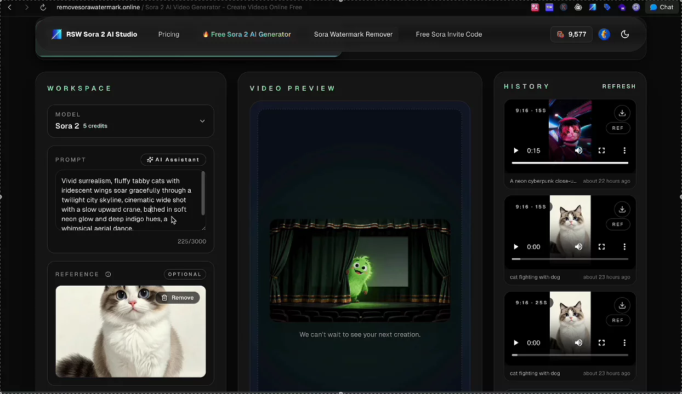682x394 pixels.
Task: Download the neon cyberpunk history video
Action: click(622, 113)
